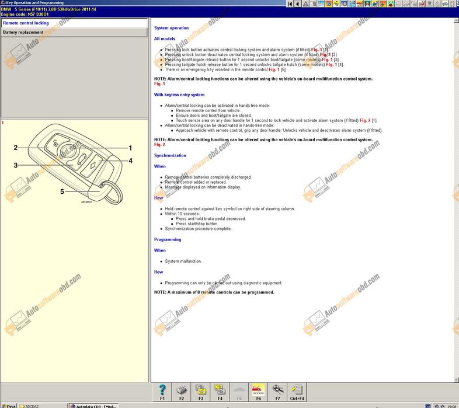Open Fig. 1 link in unlock button line
This screenshot has height=408, width=459.
(x=325, y=54)
